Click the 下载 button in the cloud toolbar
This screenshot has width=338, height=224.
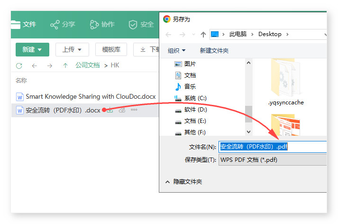tap(146, 50)
